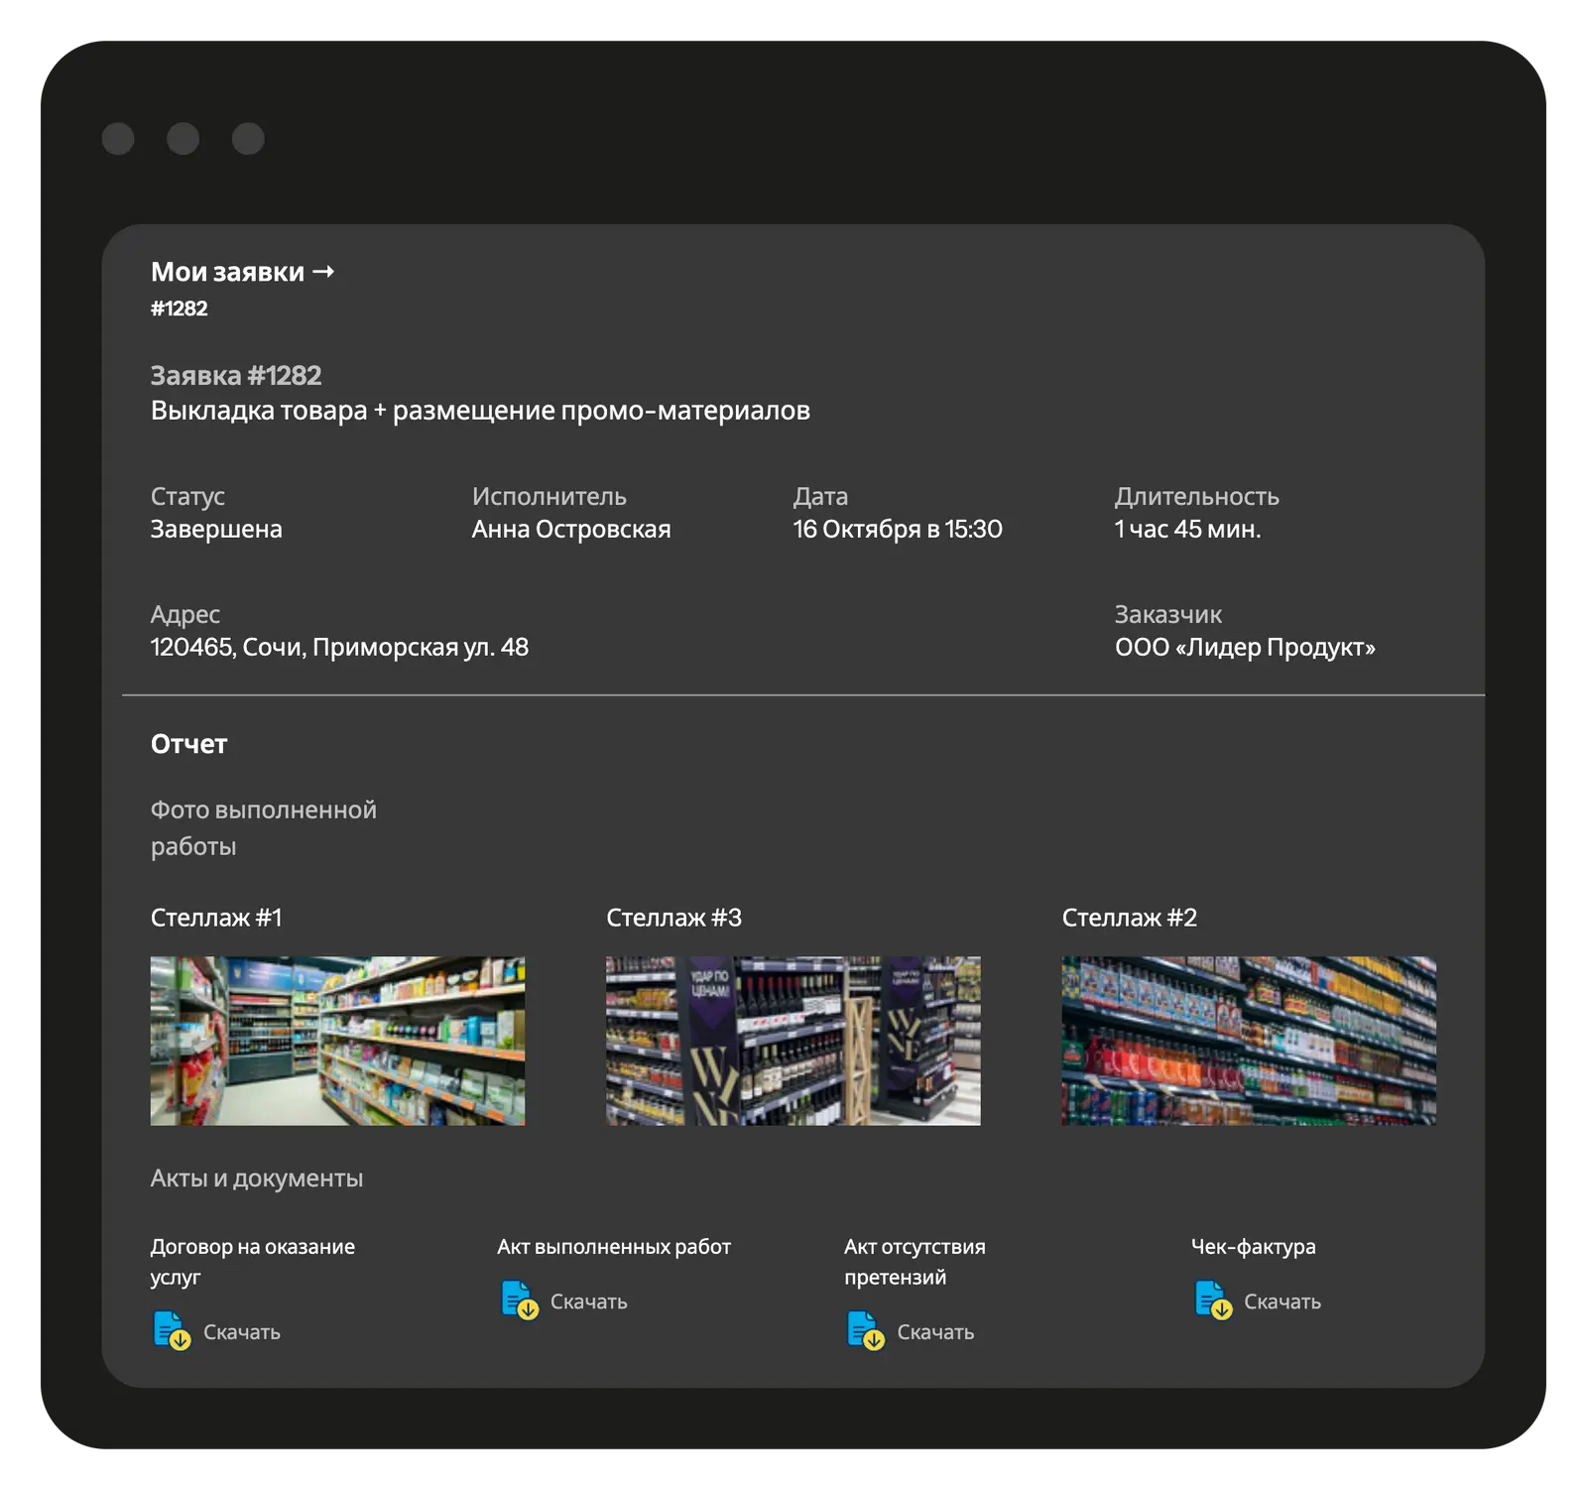The height and width of the screenshot is (1490, 1587).
Task: Click the download icon under Чек-фактура
Action: click(x=1212, y=1301)
